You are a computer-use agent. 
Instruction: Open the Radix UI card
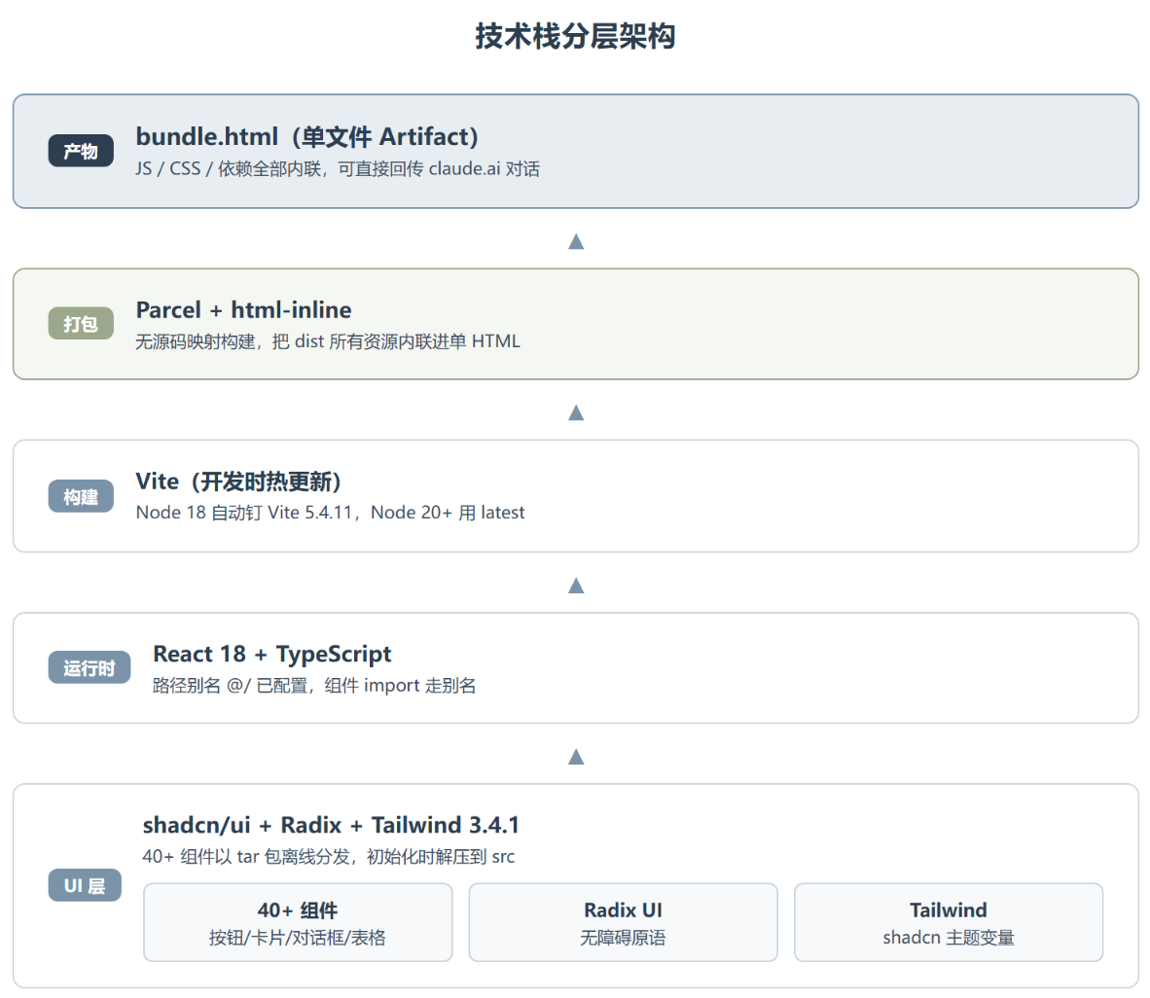click(x=624, y=922)
